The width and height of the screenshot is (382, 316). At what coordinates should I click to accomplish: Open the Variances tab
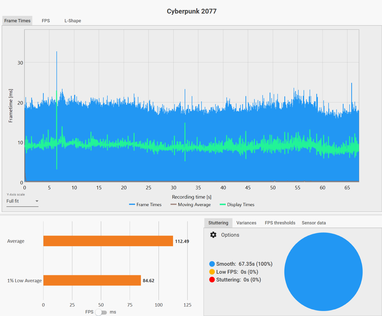pyautogui.click(x=246, y=223)
